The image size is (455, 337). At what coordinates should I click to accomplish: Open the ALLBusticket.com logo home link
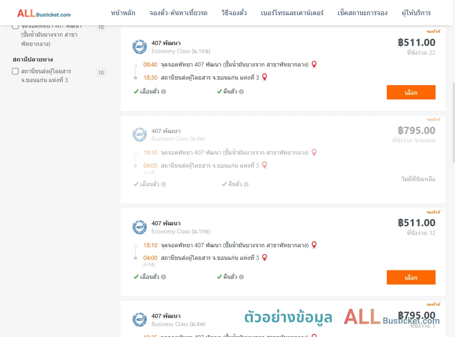coord(44,13)
